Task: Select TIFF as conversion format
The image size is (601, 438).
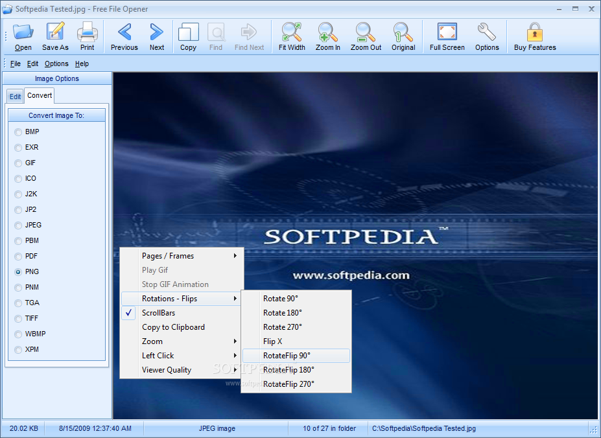Action: pos(18,318)
